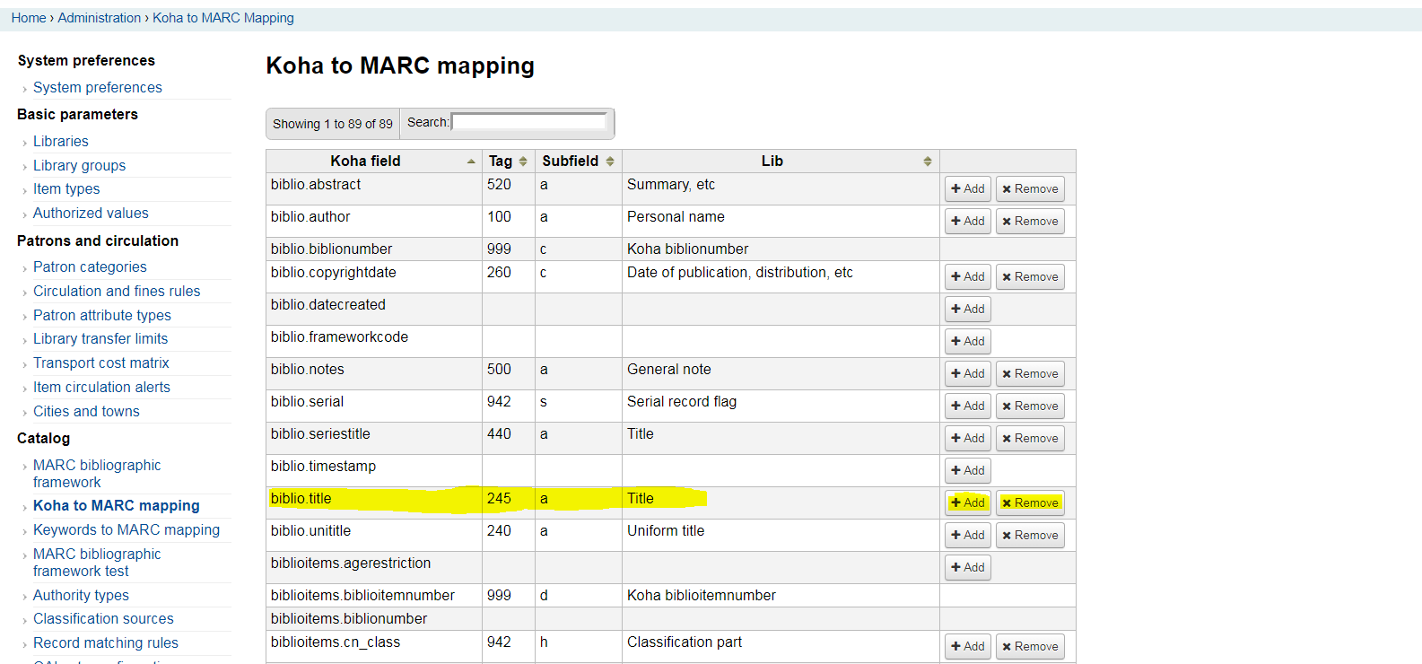Image resolution: width=1422 pixels, height=664 pixels.
Task: Select the 'General note' cell
Action: pyautogui.click(x=781, y=373)
